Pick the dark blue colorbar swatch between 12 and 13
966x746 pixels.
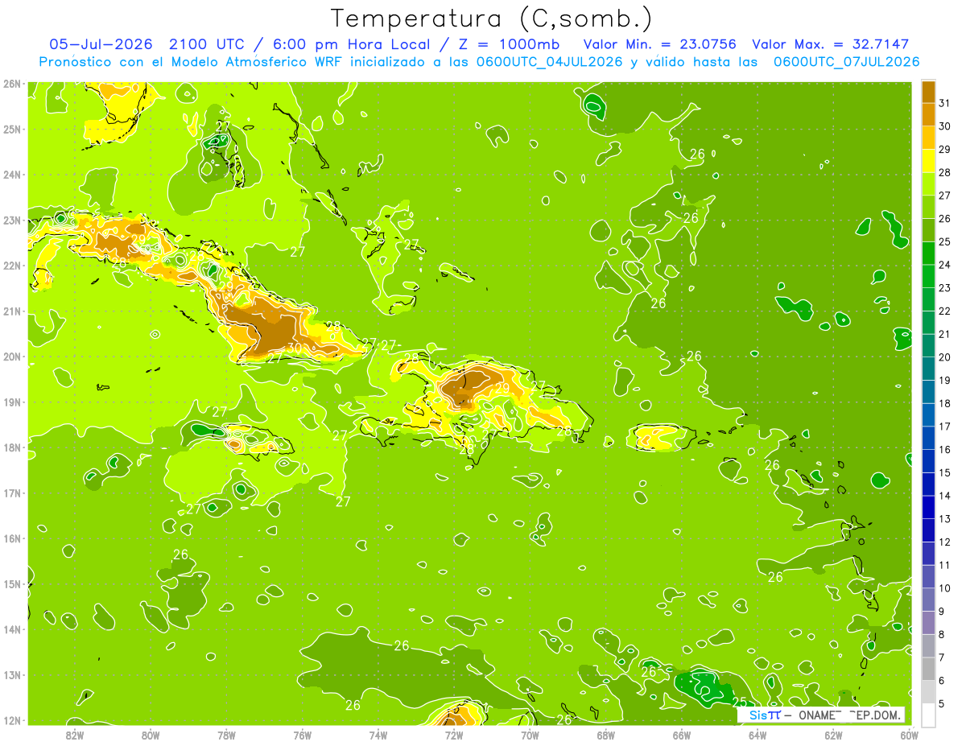[x=928, y=530]
